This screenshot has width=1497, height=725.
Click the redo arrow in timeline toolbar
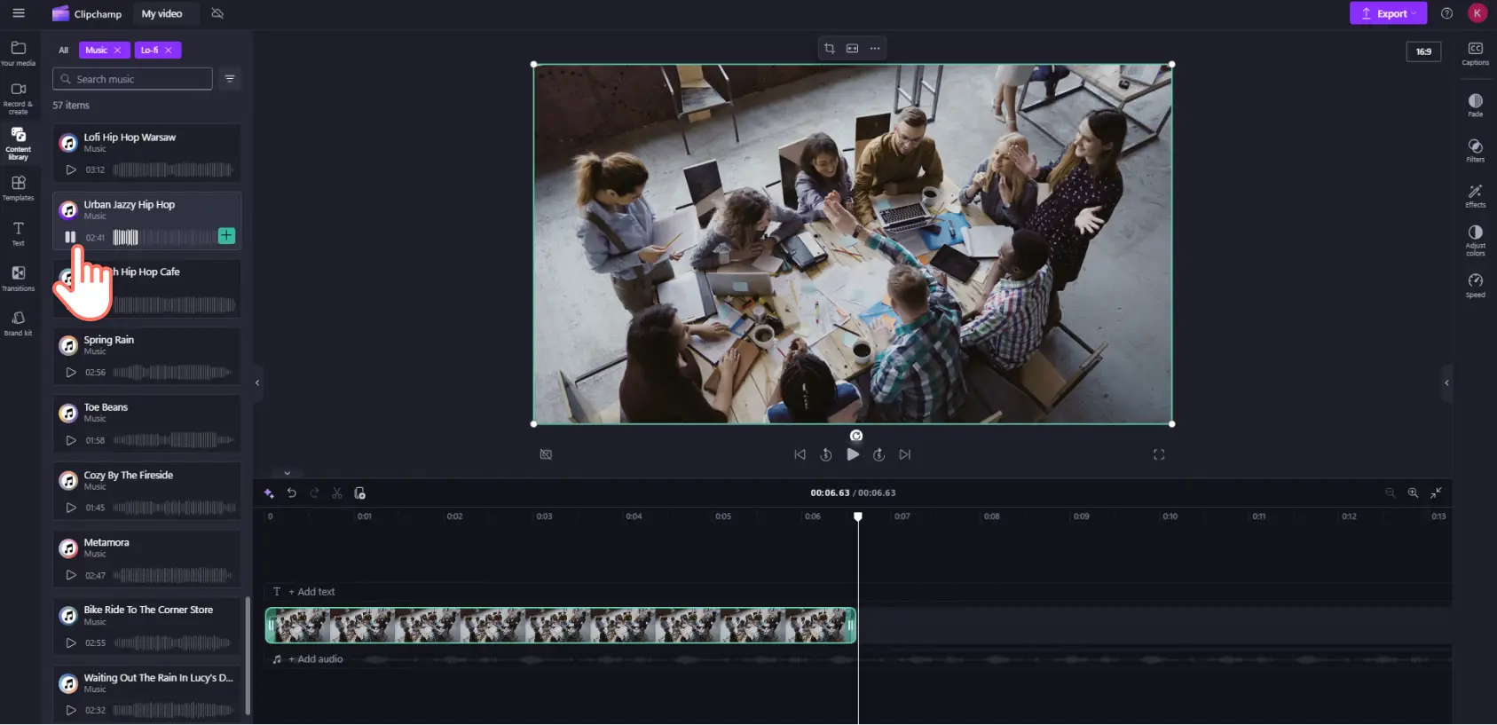(x=314, y=493)
